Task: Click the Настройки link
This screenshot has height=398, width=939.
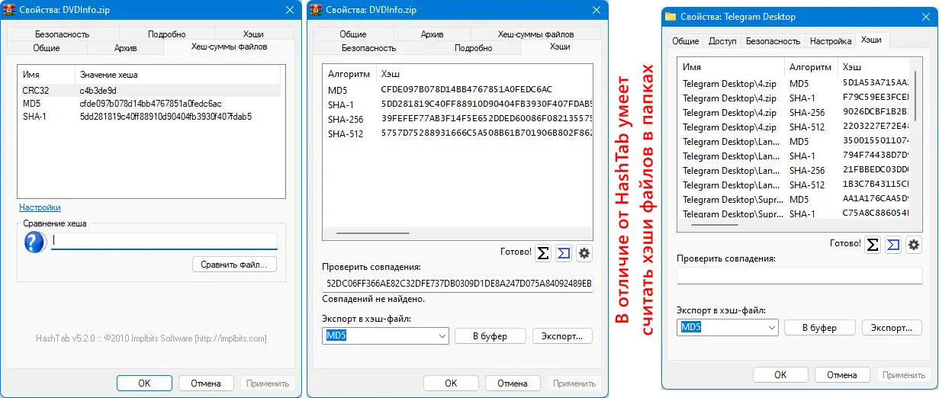Action: pyautogui.click(x=40, y=207)
